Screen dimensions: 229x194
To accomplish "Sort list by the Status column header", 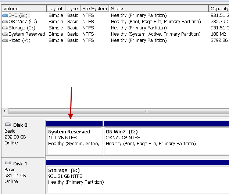I will 159,8.
